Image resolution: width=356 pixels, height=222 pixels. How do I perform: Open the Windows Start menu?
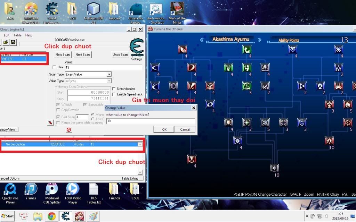coord(7,216)
